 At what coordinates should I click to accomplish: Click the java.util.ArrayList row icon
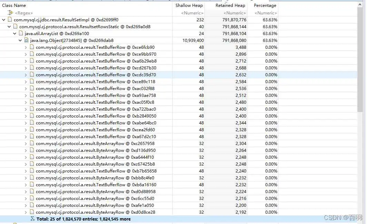(20, 33)
